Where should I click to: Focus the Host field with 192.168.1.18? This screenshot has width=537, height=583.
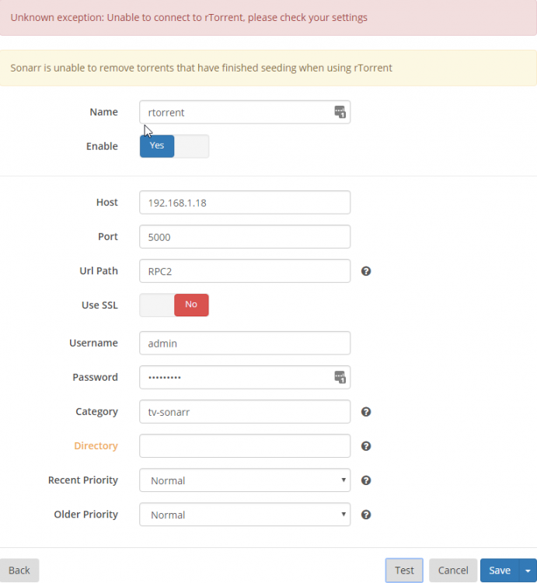click(245, 202)
